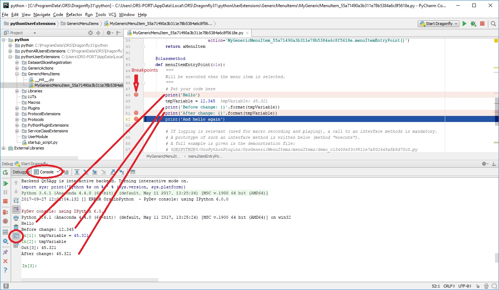Screen dimensions: 499x290
Task: Remove the breakpoint on line 52
Action: tap(136, 119)
